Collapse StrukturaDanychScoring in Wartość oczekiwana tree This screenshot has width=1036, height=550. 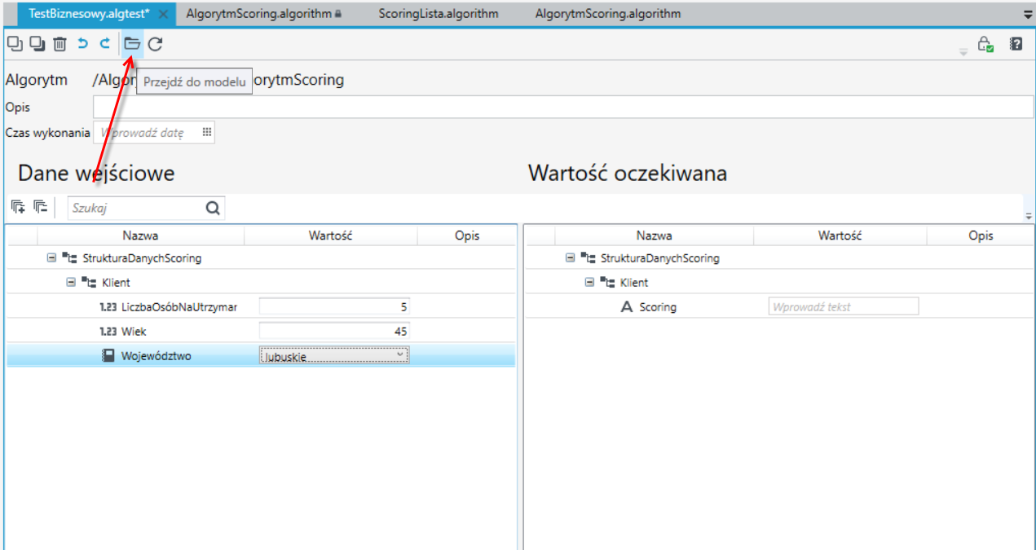coord(570,258)
